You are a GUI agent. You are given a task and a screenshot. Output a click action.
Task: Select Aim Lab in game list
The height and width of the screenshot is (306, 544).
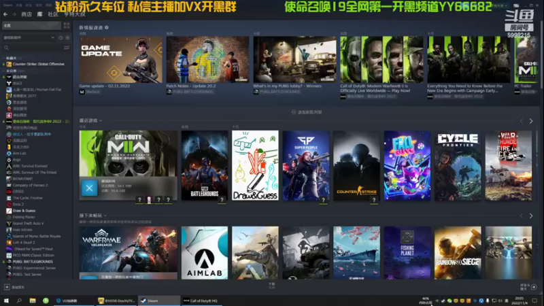[20, 154]
